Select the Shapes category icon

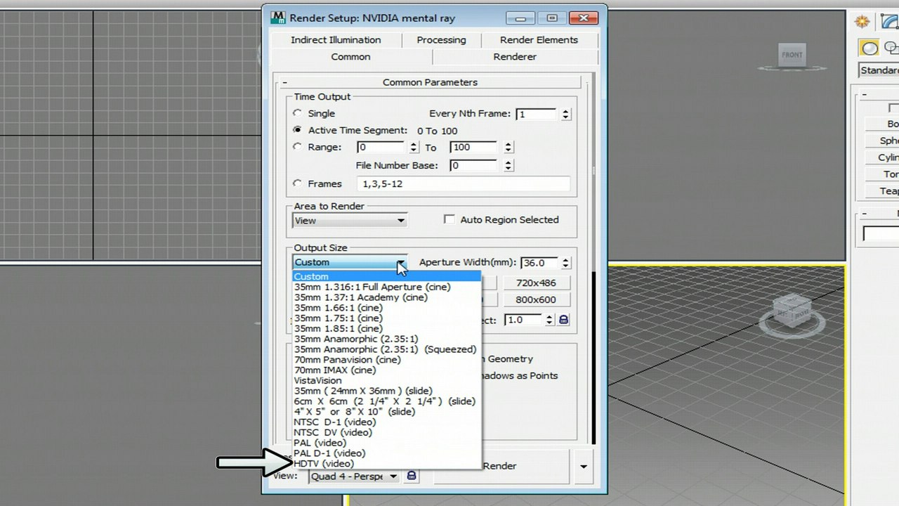coord(891,48)
